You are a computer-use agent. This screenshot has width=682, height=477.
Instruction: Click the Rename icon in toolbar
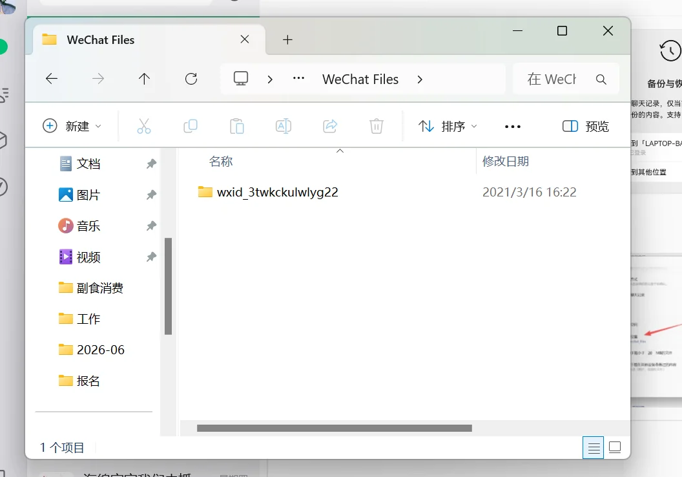(284, 126)
